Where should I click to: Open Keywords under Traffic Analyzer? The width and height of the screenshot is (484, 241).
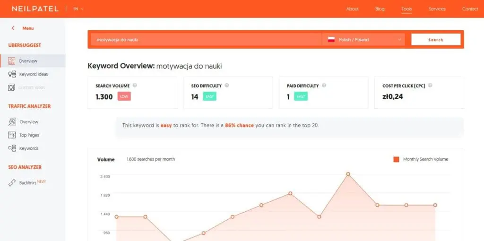tap(29, 148)
